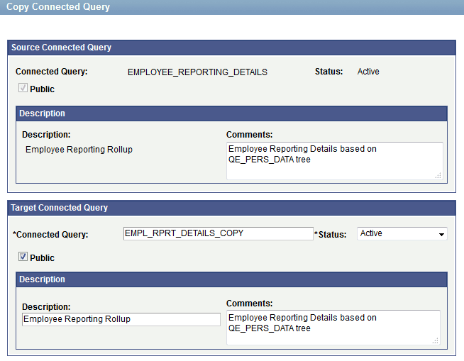Click the Description header in source section
The image size is (464, 361).
coord(42,113)
